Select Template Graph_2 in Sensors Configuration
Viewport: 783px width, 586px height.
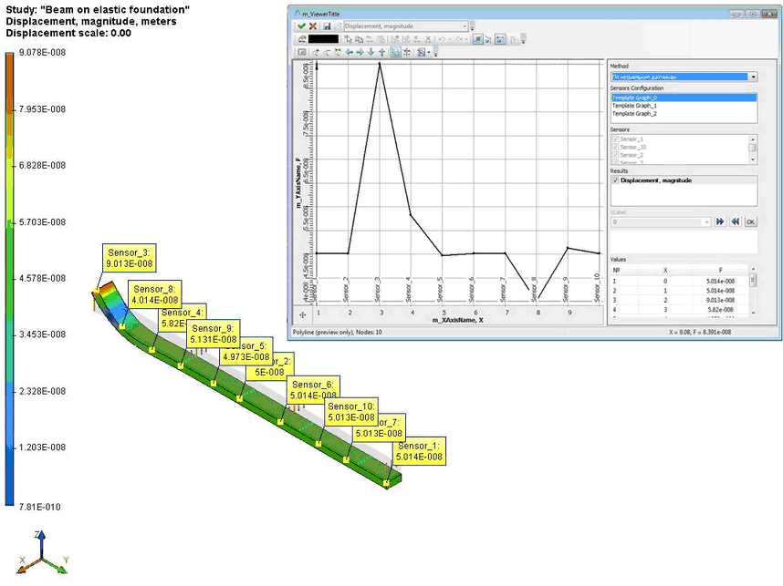click(x=634, y=114)
